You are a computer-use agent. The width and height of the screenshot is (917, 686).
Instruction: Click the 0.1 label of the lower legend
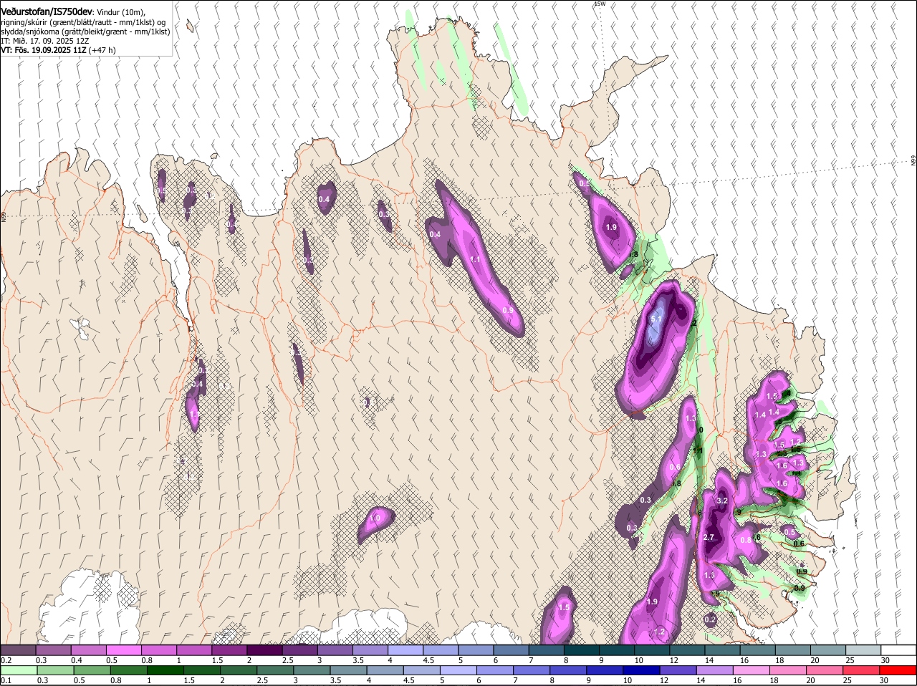pyautogui.click(x=6, y=680)
